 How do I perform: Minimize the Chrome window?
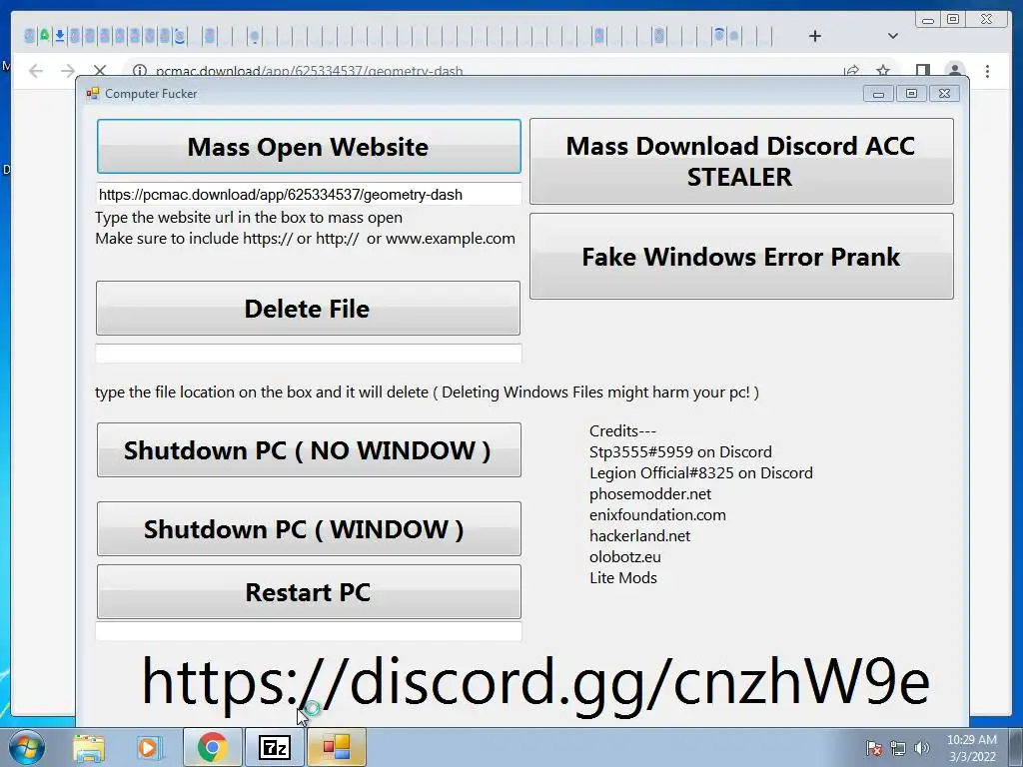tap(928, 20)
